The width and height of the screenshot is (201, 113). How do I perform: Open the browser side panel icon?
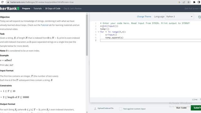(x=199, y=2)
